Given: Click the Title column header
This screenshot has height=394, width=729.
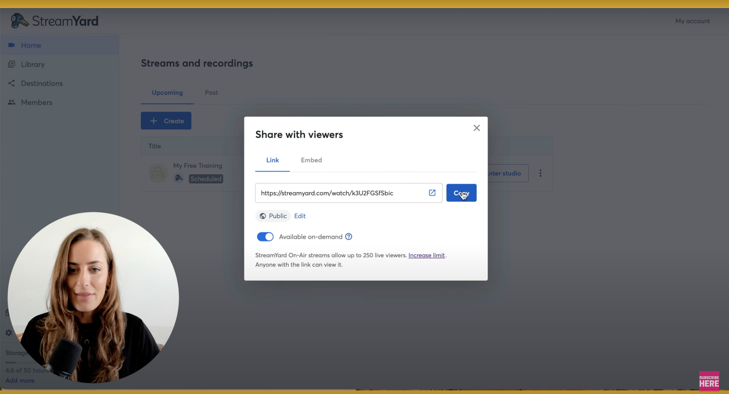Looking at the screenshot, I should [x=155, y=146].
